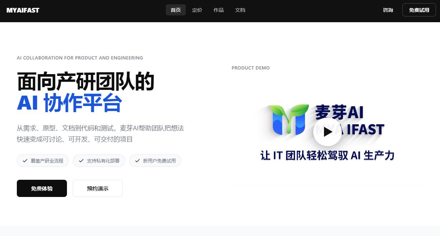Open the 作品 navigation item
Screen dimensions: 440x236
pos(219,10)
